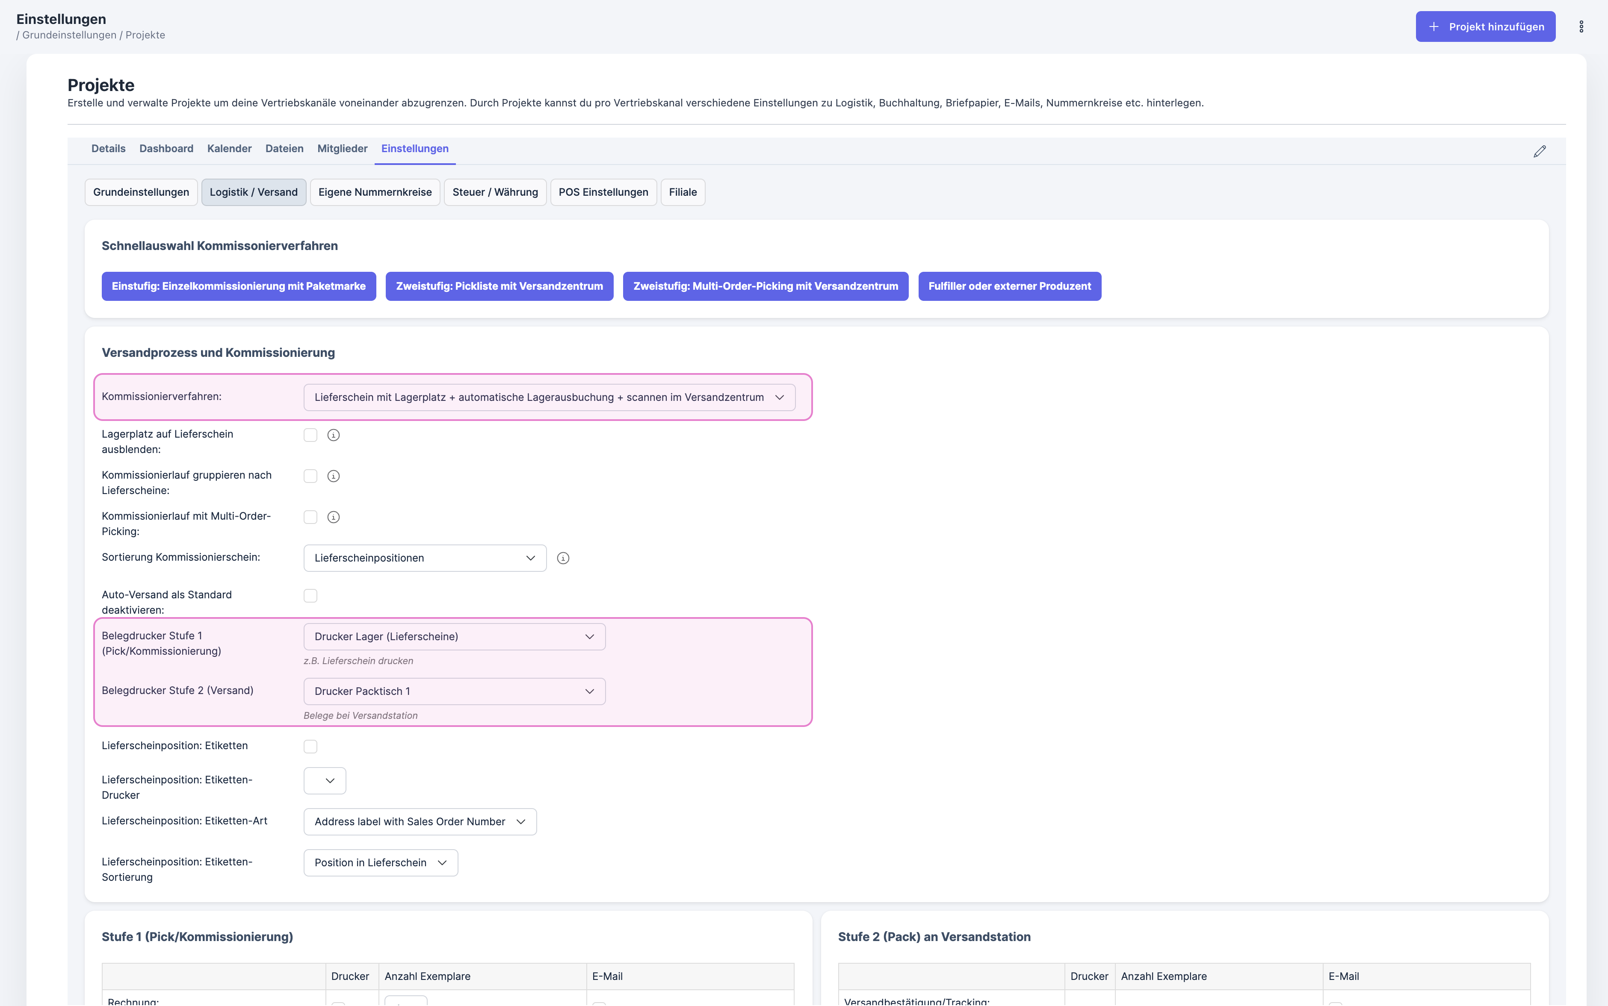Click info icon next to Sortierung Kommissionierschein
1608x1006 pixels.
tap(563, 558)
